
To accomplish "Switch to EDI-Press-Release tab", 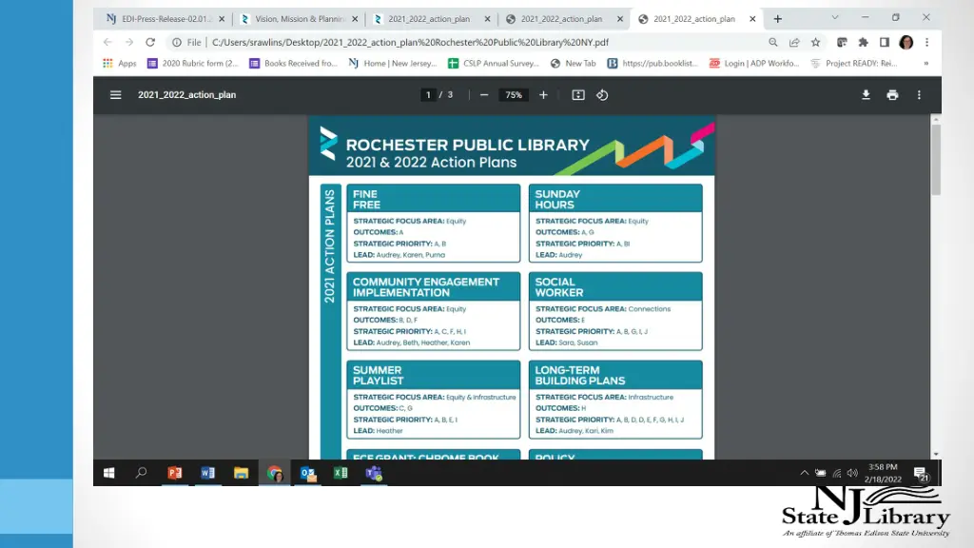I will click(x=166, y=19).
